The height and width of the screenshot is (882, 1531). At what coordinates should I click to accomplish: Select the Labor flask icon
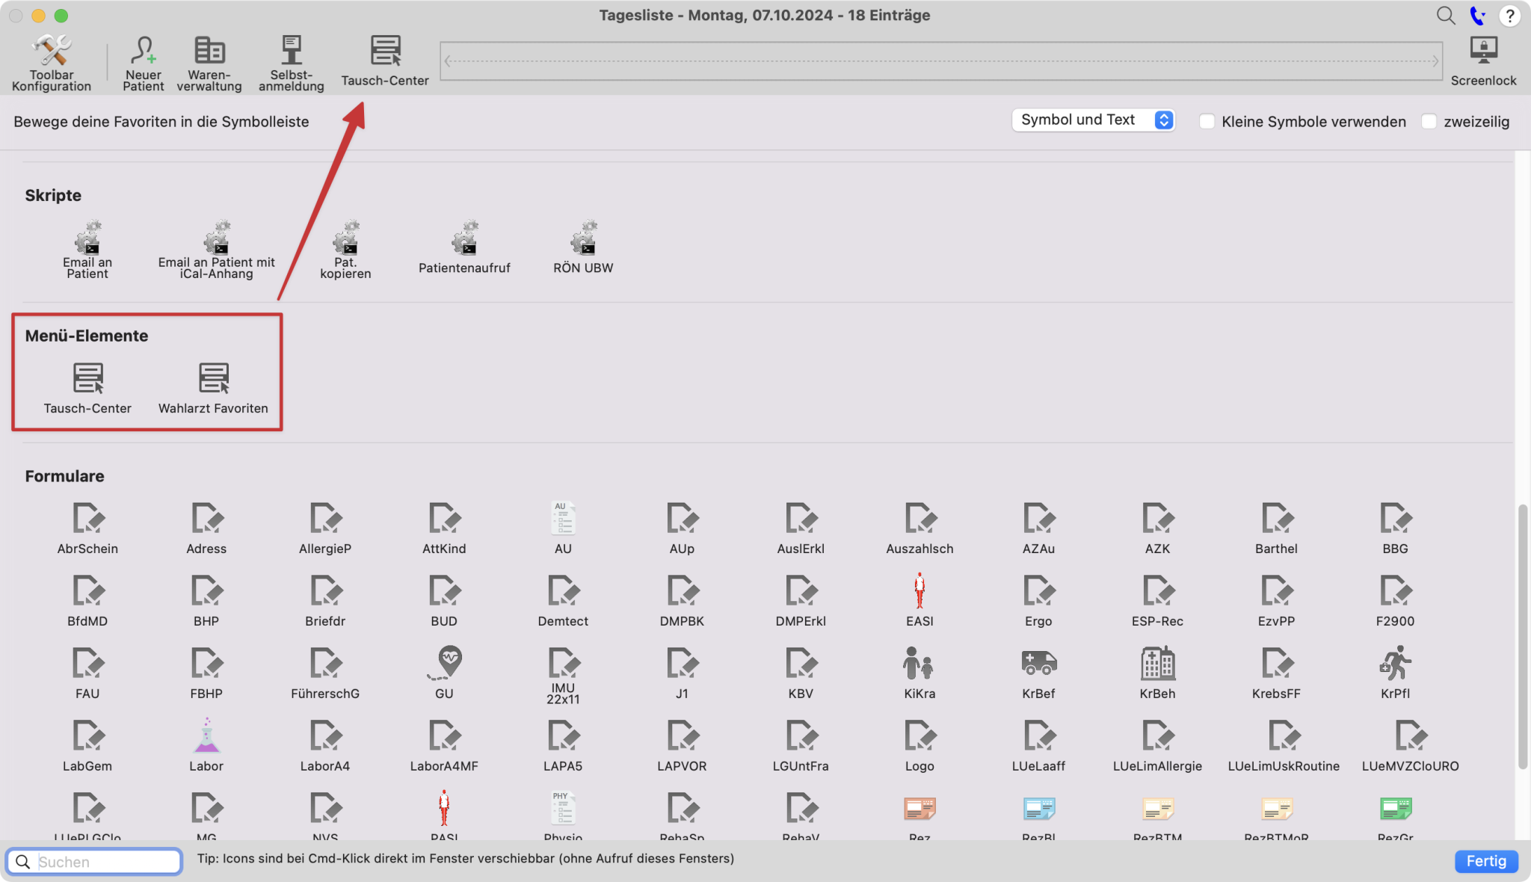click(x=206, y=745)
